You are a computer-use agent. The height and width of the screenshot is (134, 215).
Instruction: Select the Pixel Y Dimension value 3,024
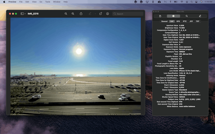click(x=181, y=87)
